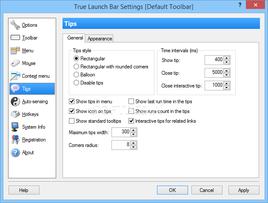Open Context menu settings
The height and width of the screenshot is (203, 268).
[x=32, y=76]
